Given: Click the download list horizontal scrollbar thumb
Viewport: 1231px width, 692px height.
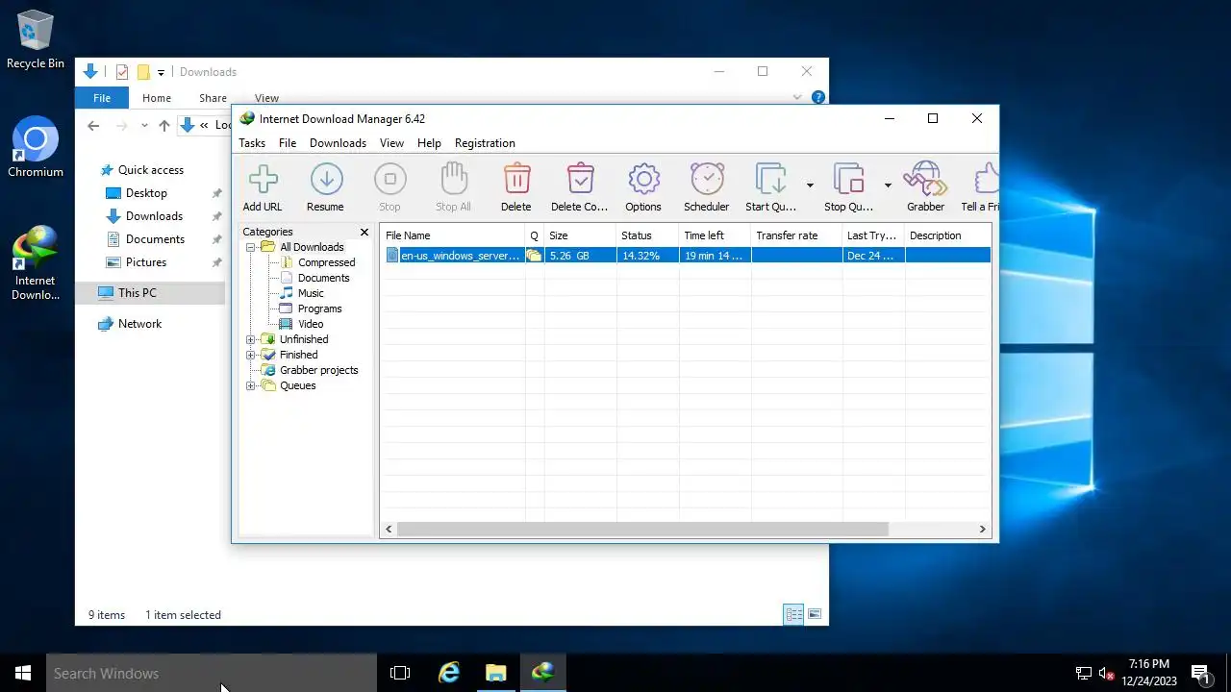Looking at the screenshot, I should point(642,529).
